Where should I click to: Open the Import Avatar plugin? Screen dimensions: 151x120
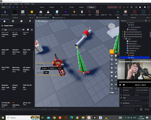[48, 13]
